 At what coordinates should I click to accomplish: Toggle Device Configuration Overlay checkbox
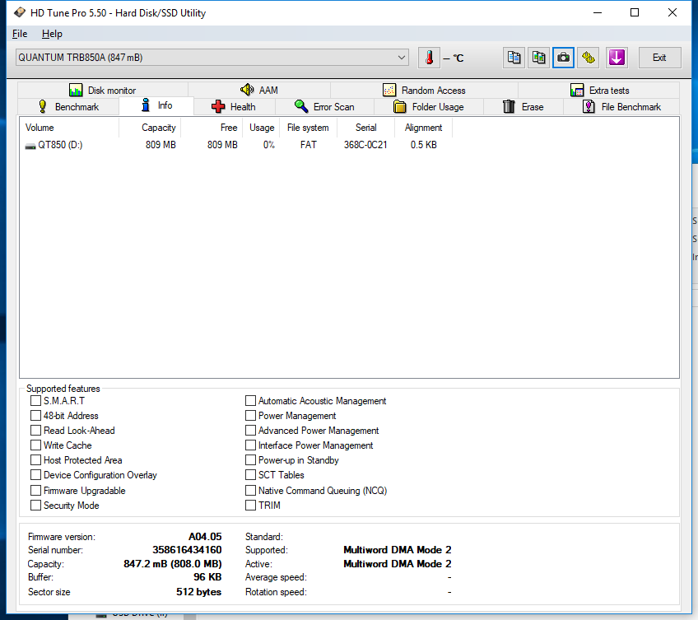[x=35, y=474]
